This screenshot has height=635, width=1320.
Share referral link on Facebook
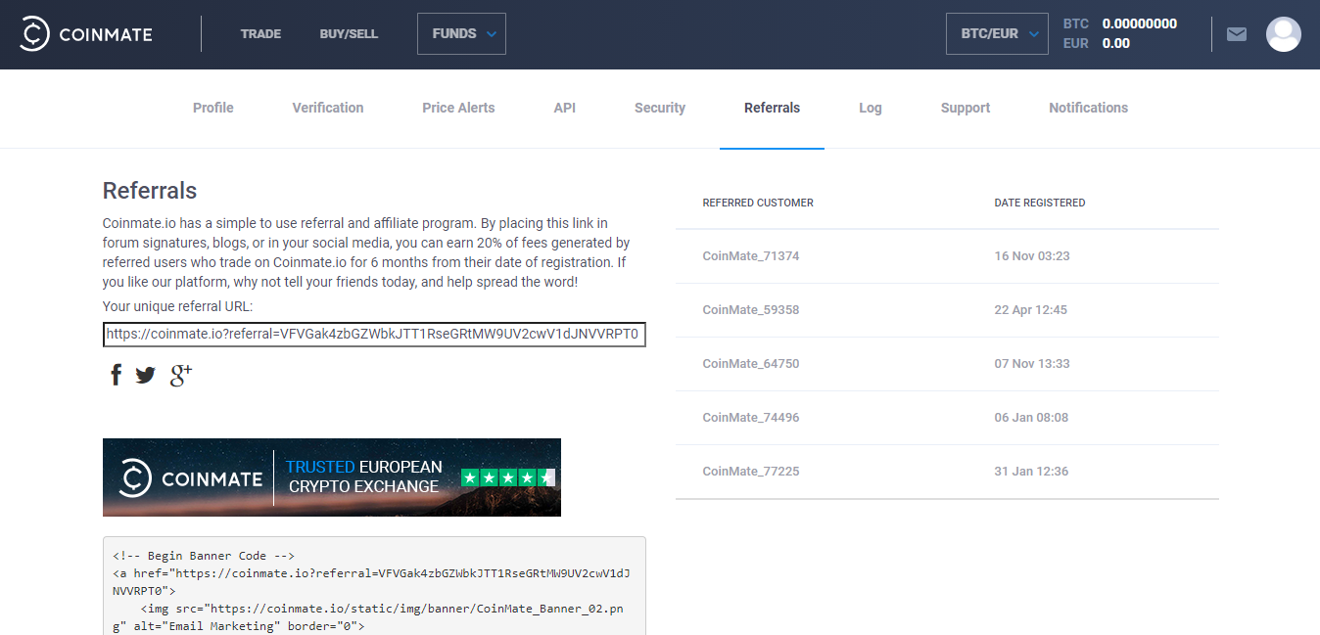116,375
